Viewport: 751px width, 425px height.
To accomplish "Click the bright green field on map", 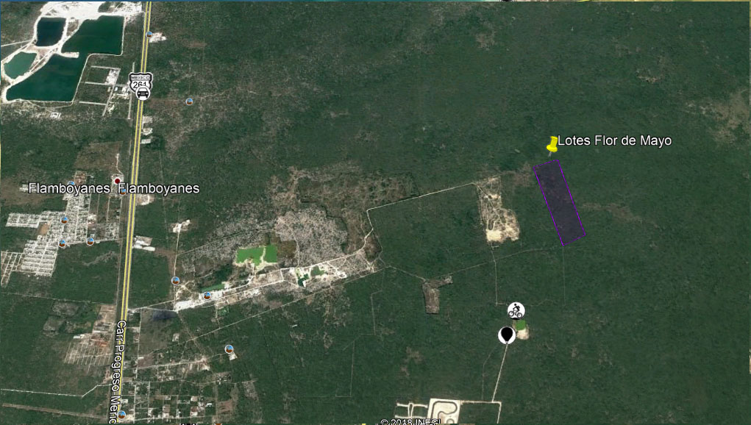I will tap(257, 254).
